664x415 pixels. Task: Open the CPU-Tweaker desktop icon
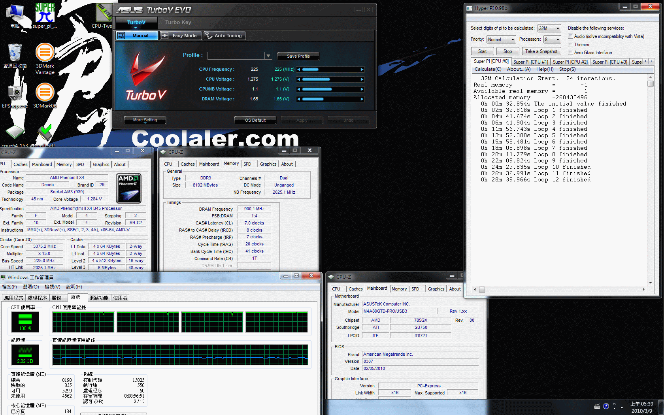coord(104,16)
